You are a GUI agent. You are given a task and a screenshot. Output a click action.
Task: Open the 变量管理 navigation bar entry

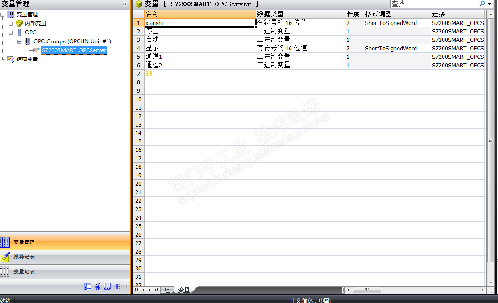pos(65,242)
